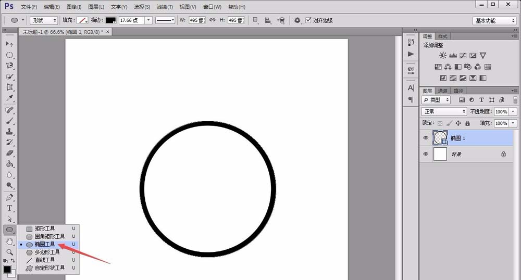Select the Quick Selection tool
This screenshot has width=521, height=280.
pyautogui.click(x=9, y=77)
